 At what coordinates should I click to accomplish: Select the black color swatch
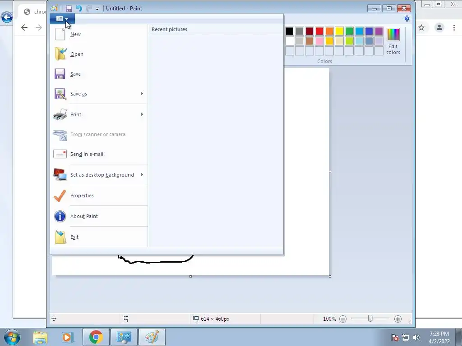[290, 31]
